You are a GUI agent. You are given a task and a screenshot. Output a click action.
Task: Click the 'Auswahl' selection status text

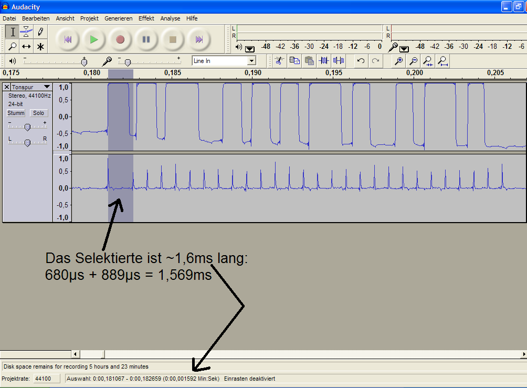point(143,379)
